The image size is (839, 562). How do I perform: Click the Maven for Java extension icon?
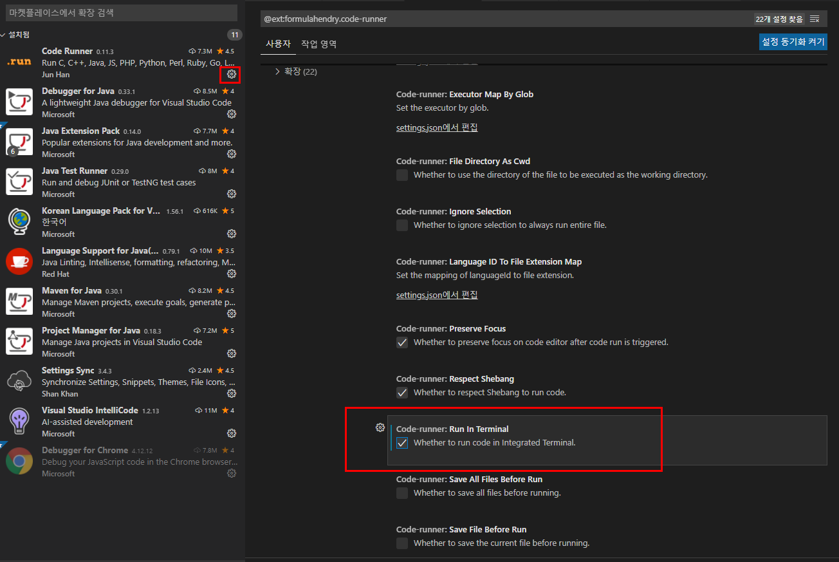[19, 301]
